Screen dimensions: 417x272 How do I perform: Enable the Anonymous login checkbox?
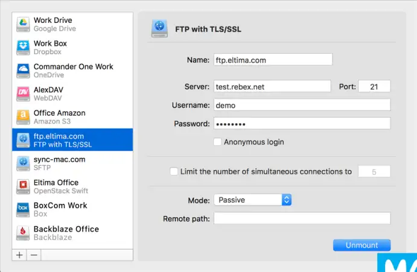[x=217, y=142]
